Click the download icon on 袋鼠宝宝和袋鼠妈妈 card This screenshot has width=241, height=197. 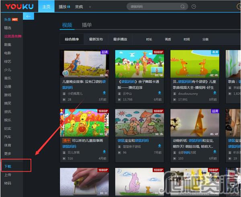[159, 146]
